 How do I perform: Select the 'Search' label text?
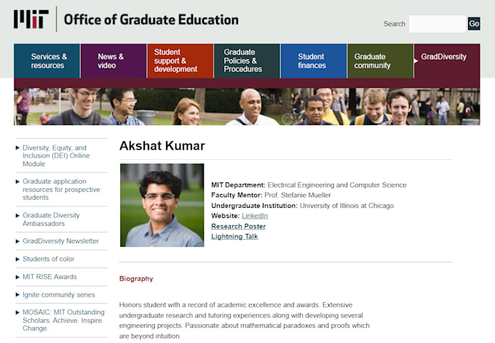[x=395, y=24]
